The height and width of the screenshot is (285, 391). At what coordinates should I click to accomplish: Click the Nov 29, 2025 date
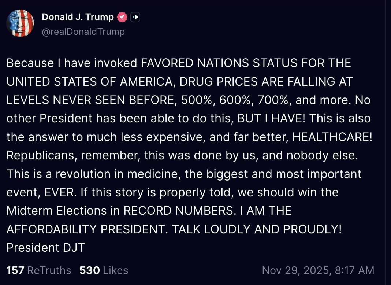coord(297,270)
